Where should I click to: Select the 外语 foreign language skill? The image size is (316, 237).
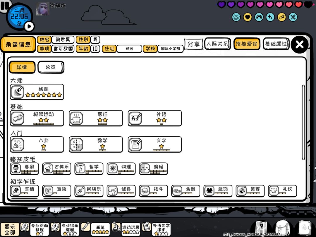click(x=155, y=118)
